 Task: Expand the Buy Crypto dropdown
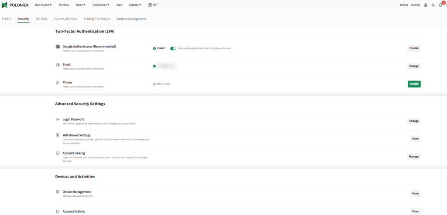tap(43, 5)
